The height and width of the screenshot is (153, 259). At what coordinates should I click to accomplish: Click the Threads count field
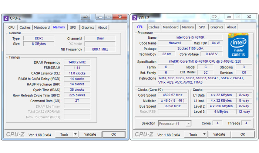pos(246,123)
